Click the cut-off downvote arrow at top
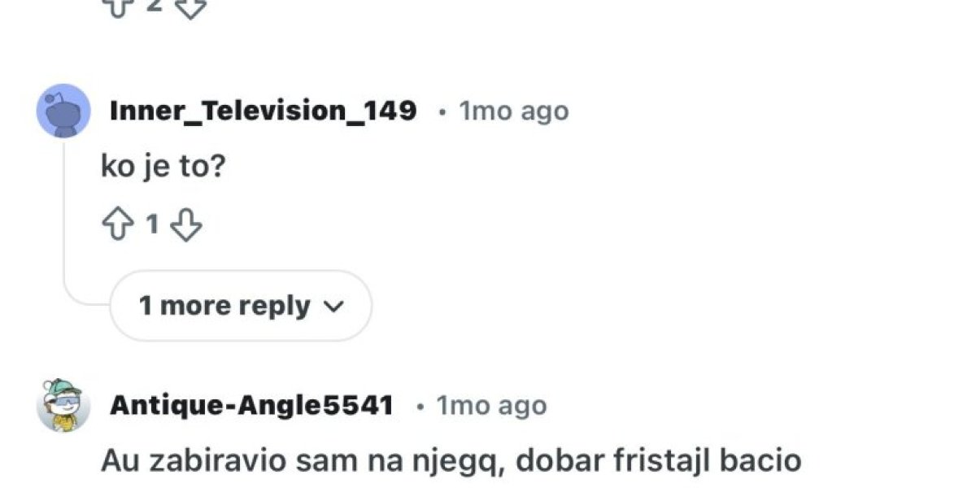The image size is (976, 488). pyautogui.click(x=190, y=7)
